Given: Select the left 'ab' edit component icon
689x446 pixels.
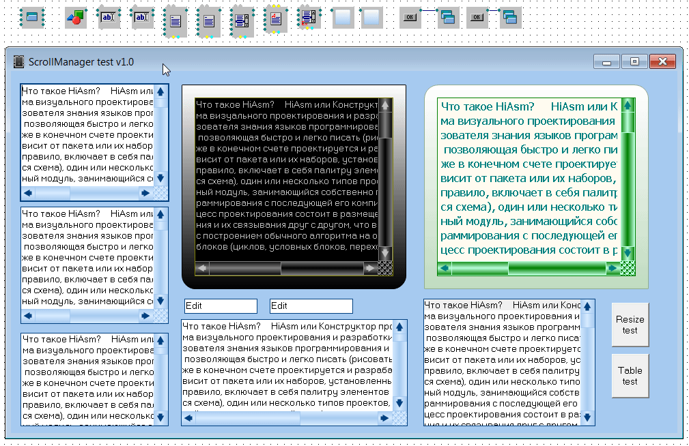Looking at the screenshot, I should click(x=108, y=18).
